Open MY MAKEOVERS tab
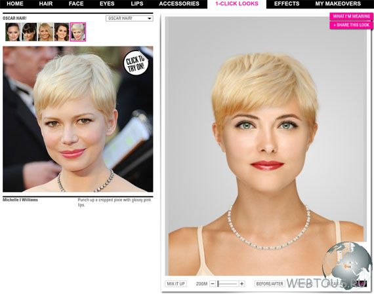 (x=338, y=4)
